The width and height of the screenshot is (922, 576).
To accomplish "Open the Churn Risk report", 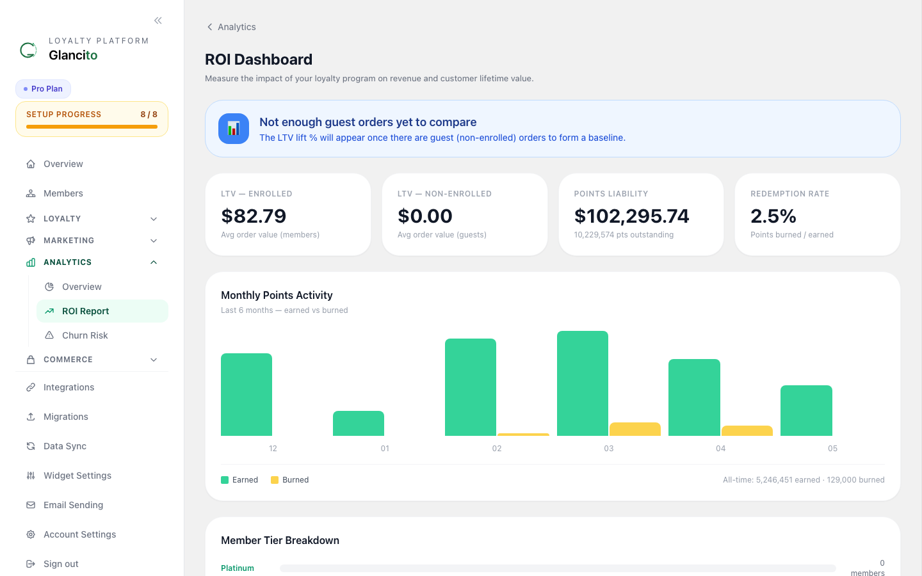I will 102,335.
